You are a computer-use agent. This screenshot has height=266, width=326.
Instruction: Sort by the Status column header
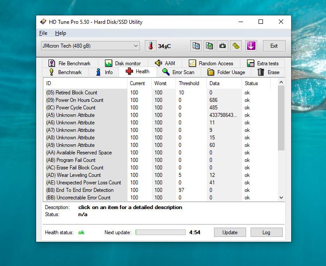click(256, 83)
